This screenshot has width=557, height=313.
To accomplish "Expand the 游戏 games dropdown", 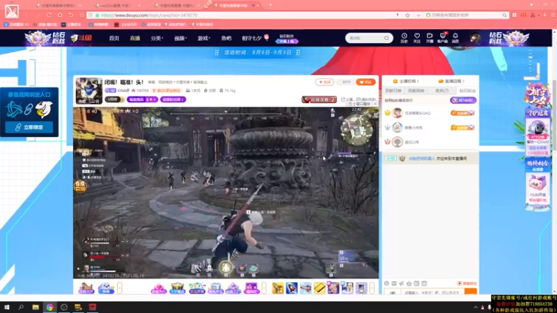I will click(204, 38).
